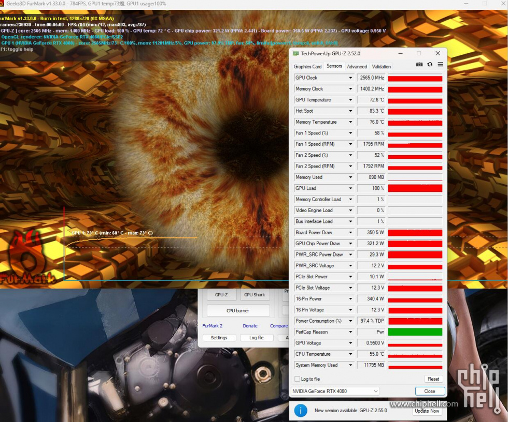Click the Memory Used sensor graph
The height and width of the screenshot is (422, 508).
tap(415, 177)
